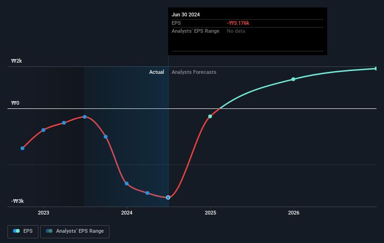
Task: Click the 'Analysts Forecasts' label
Action: tap(194, 72)
